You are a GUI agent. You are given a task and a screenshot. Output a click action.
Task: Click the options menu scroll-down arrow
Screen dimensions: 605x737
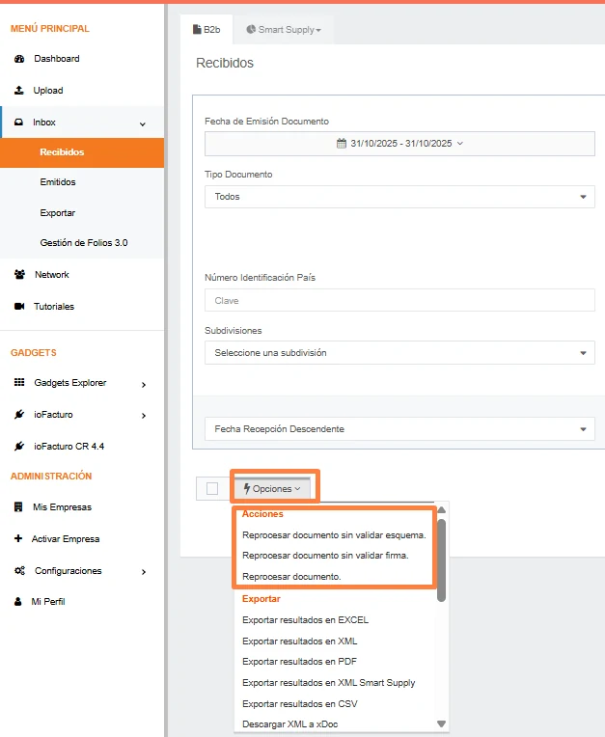click(x=441, y=723)
